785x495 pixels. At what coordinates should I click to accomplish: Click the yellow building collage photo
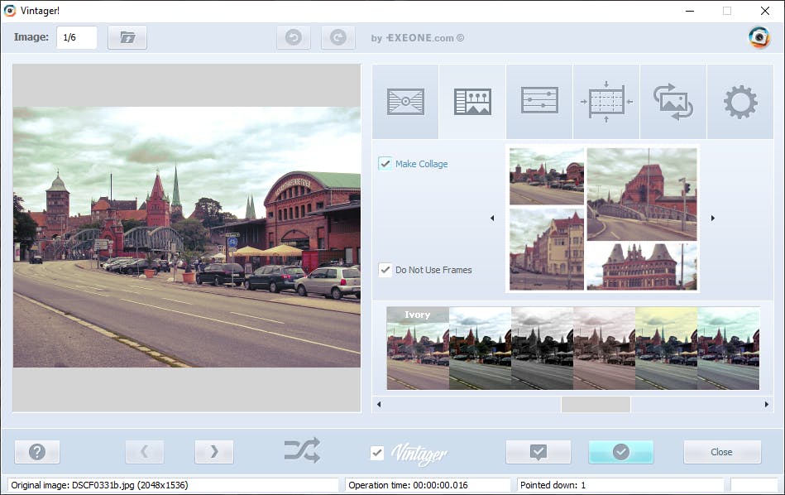pyautogui.click(x=547, y=249)
